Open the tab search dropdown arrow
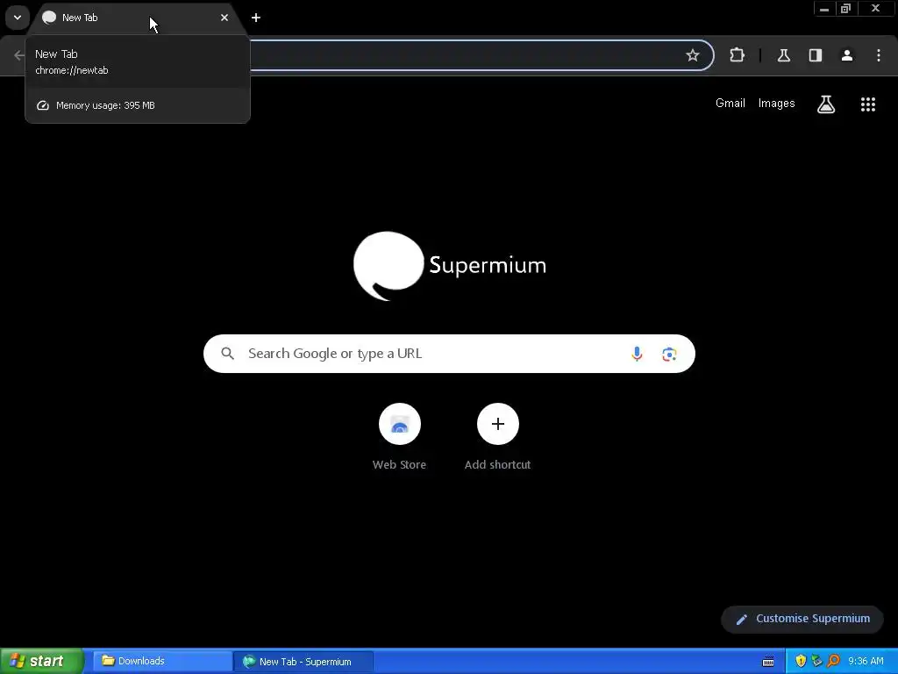 pyautogui.click(x=18, y=18)
